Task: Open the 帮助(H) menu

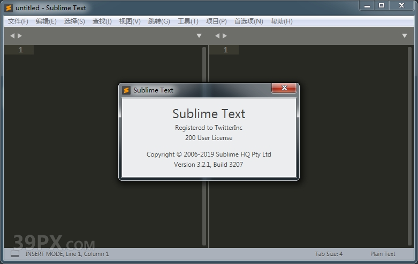Action: click(x=282, y=21)
